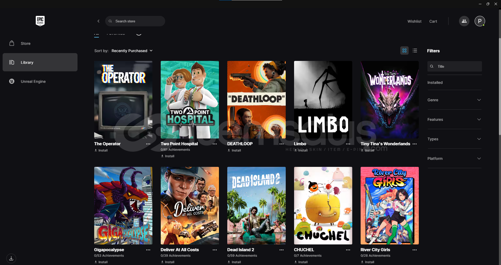Open the friends list icon
The image size is (501, 265).
(x=464, y=21)
